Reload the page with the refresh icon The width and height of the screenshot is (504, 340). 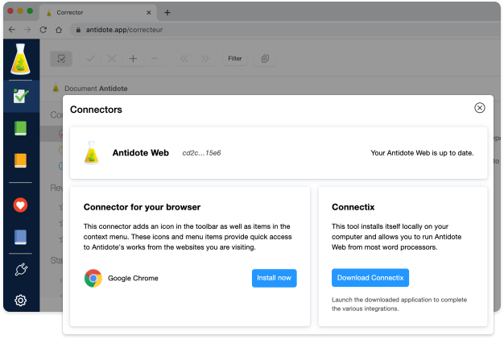pos(43,30)
